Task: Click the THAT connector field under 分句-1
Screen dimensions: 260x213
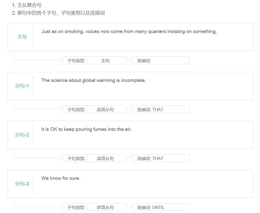Action: [161, 109]
